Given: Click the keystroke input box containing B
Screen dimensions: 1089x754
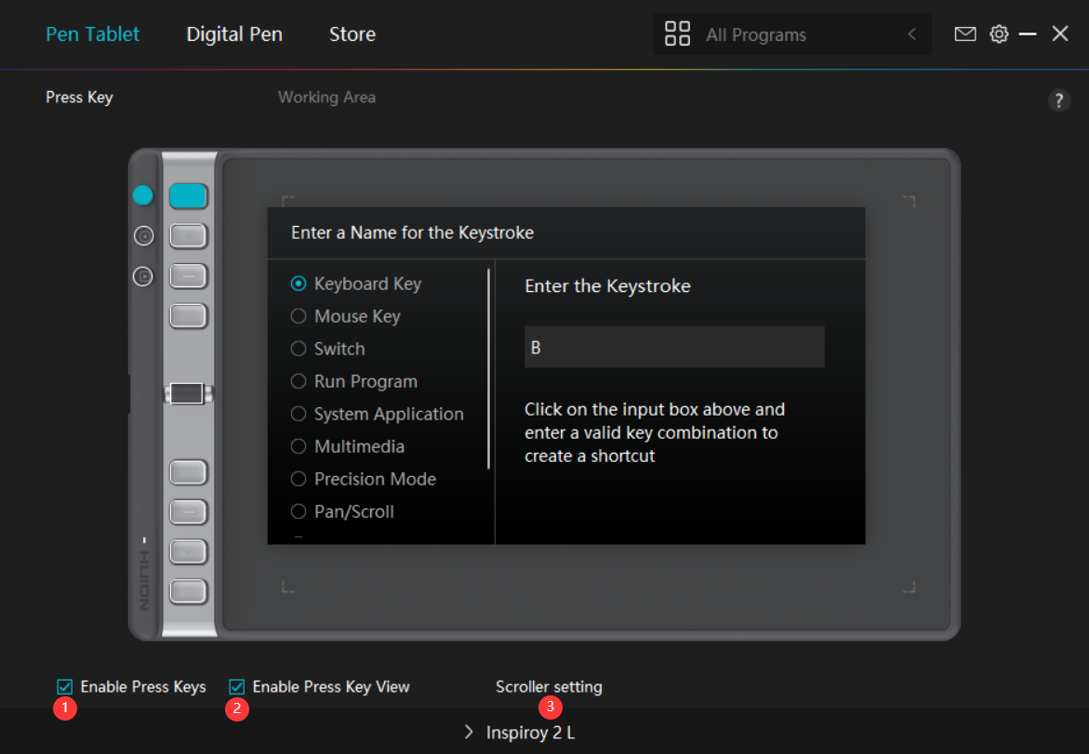Looking at the screenshot, I should tap(674, 347).
